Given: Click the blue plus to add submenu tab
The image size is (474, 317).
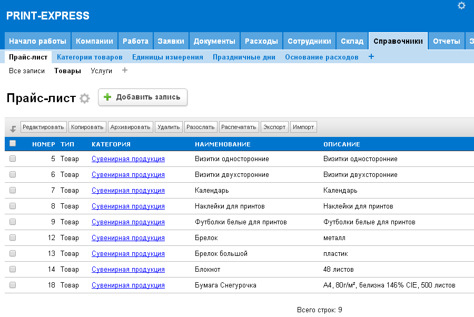Looking at the screenshot, I should coord(371,57).
